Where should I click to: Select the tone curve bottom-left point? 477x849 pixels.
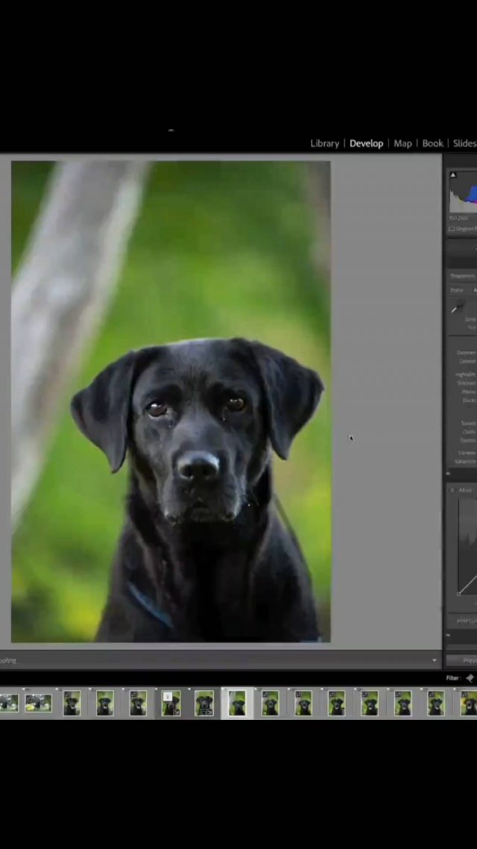pyautogui.click(x=458, y=594)
